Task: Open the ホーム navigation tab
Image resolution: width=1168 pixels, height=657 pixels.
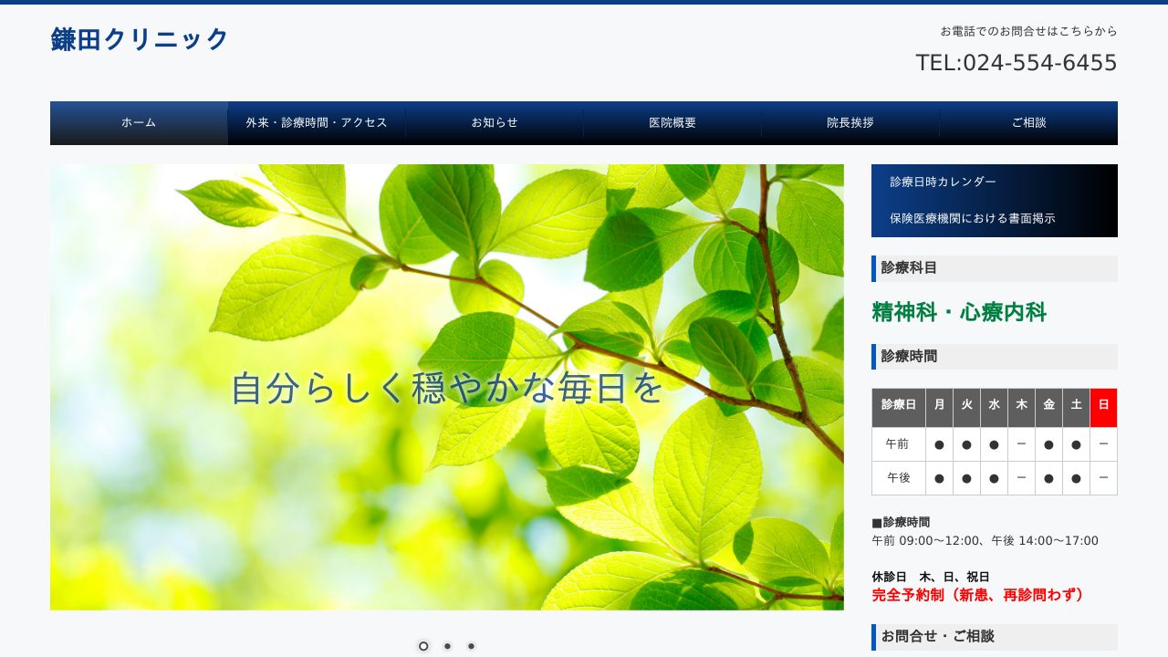Action: click(x=137, y=122)
